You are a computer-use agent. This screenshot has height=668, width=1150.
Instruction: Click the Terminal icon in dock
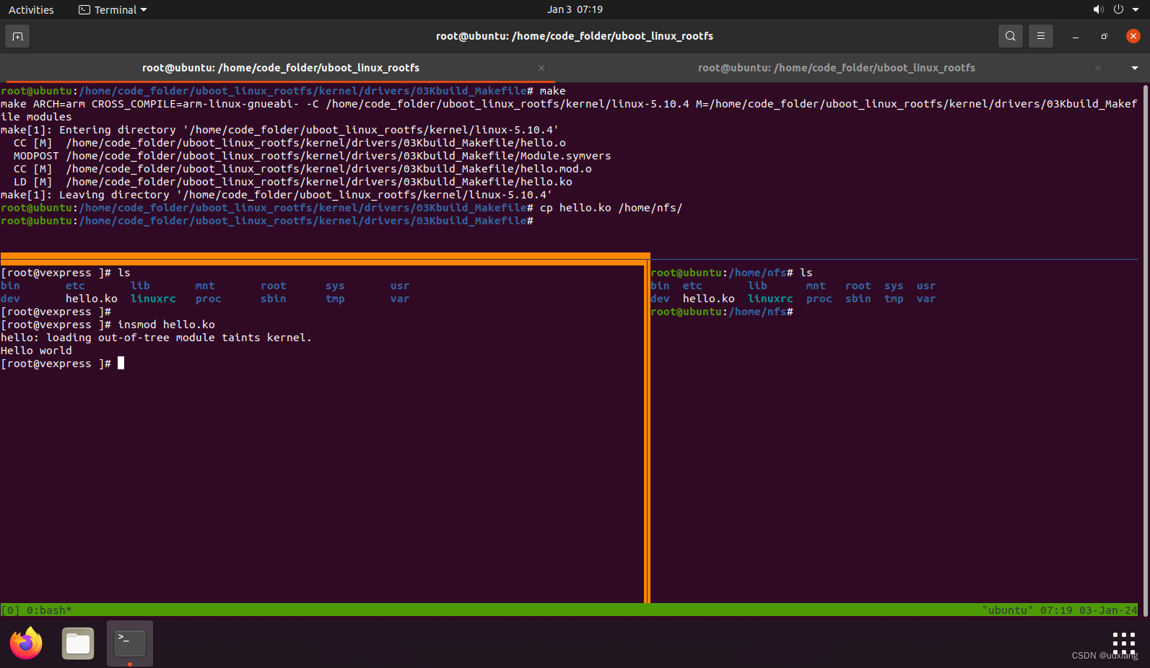pos(130,643)
